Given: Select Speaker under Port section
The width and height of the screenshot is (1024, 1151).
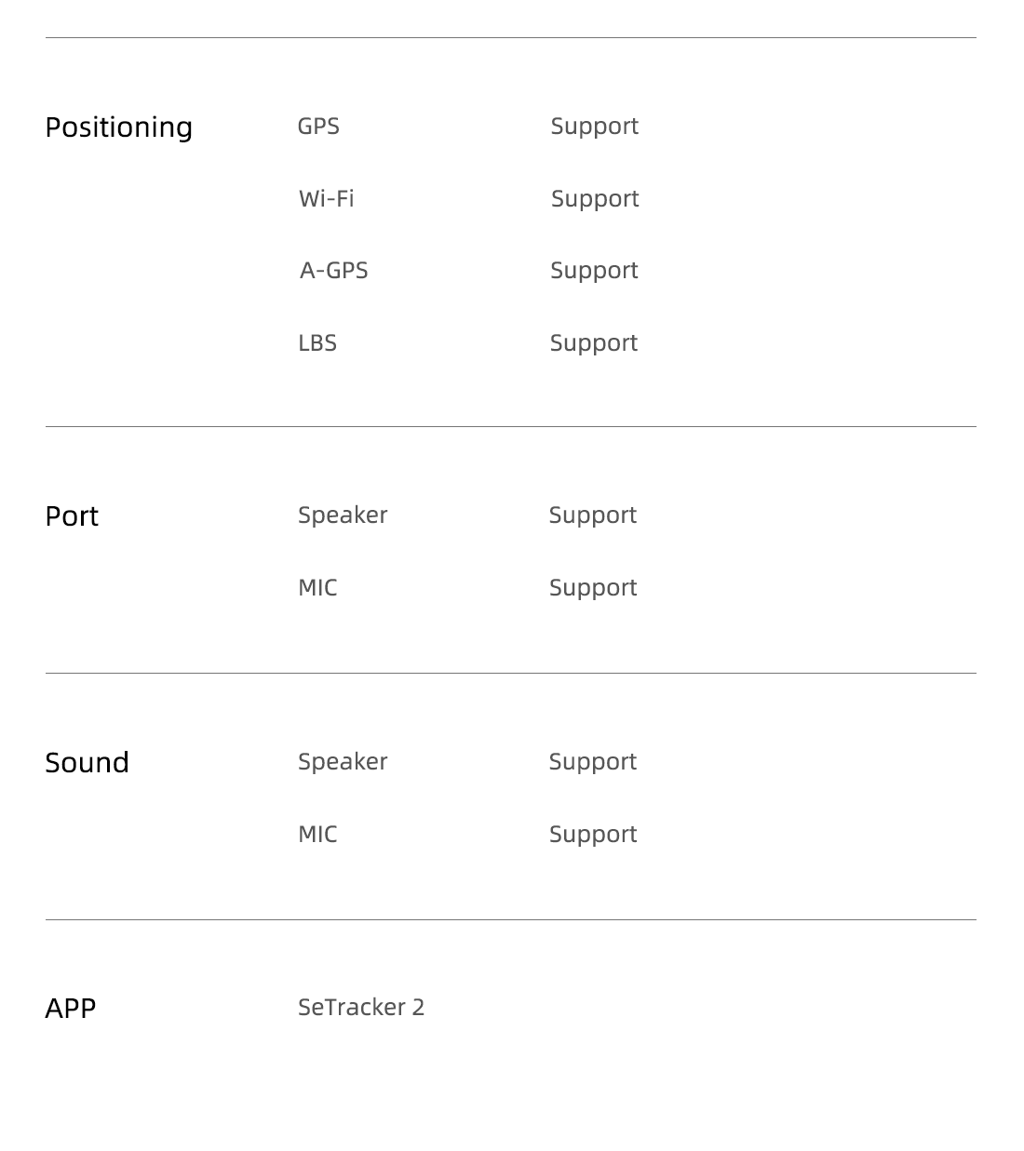Looking at the screenshot, I should (x=343, y=515).
